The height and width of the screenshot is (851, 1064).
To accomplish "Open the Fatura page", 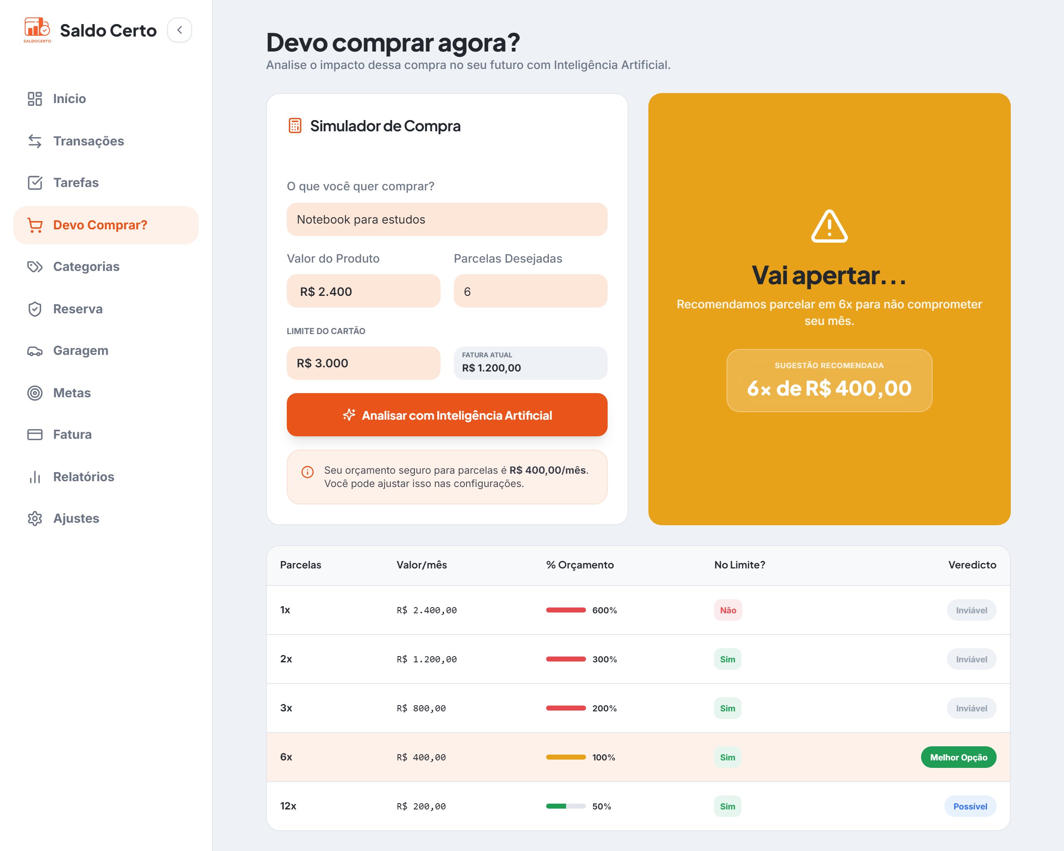I will tap(106, 435).
